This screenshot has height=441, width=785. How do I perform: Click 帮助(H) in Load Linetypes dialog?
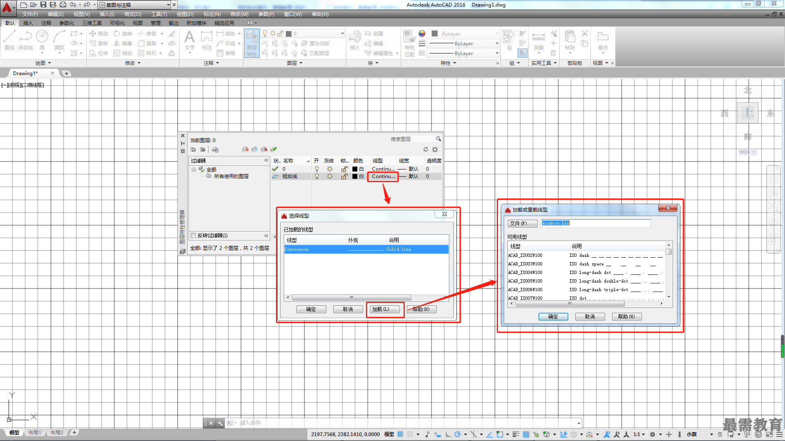click(x=626, y=316)
